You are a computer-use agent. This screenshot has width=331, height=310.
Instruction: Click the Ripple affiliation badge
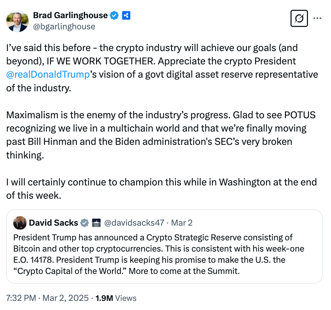(x=126, y=15)
